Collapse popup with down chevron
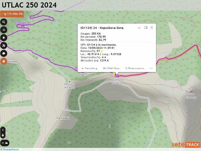The image size is (201, 151). click(139, 28)
